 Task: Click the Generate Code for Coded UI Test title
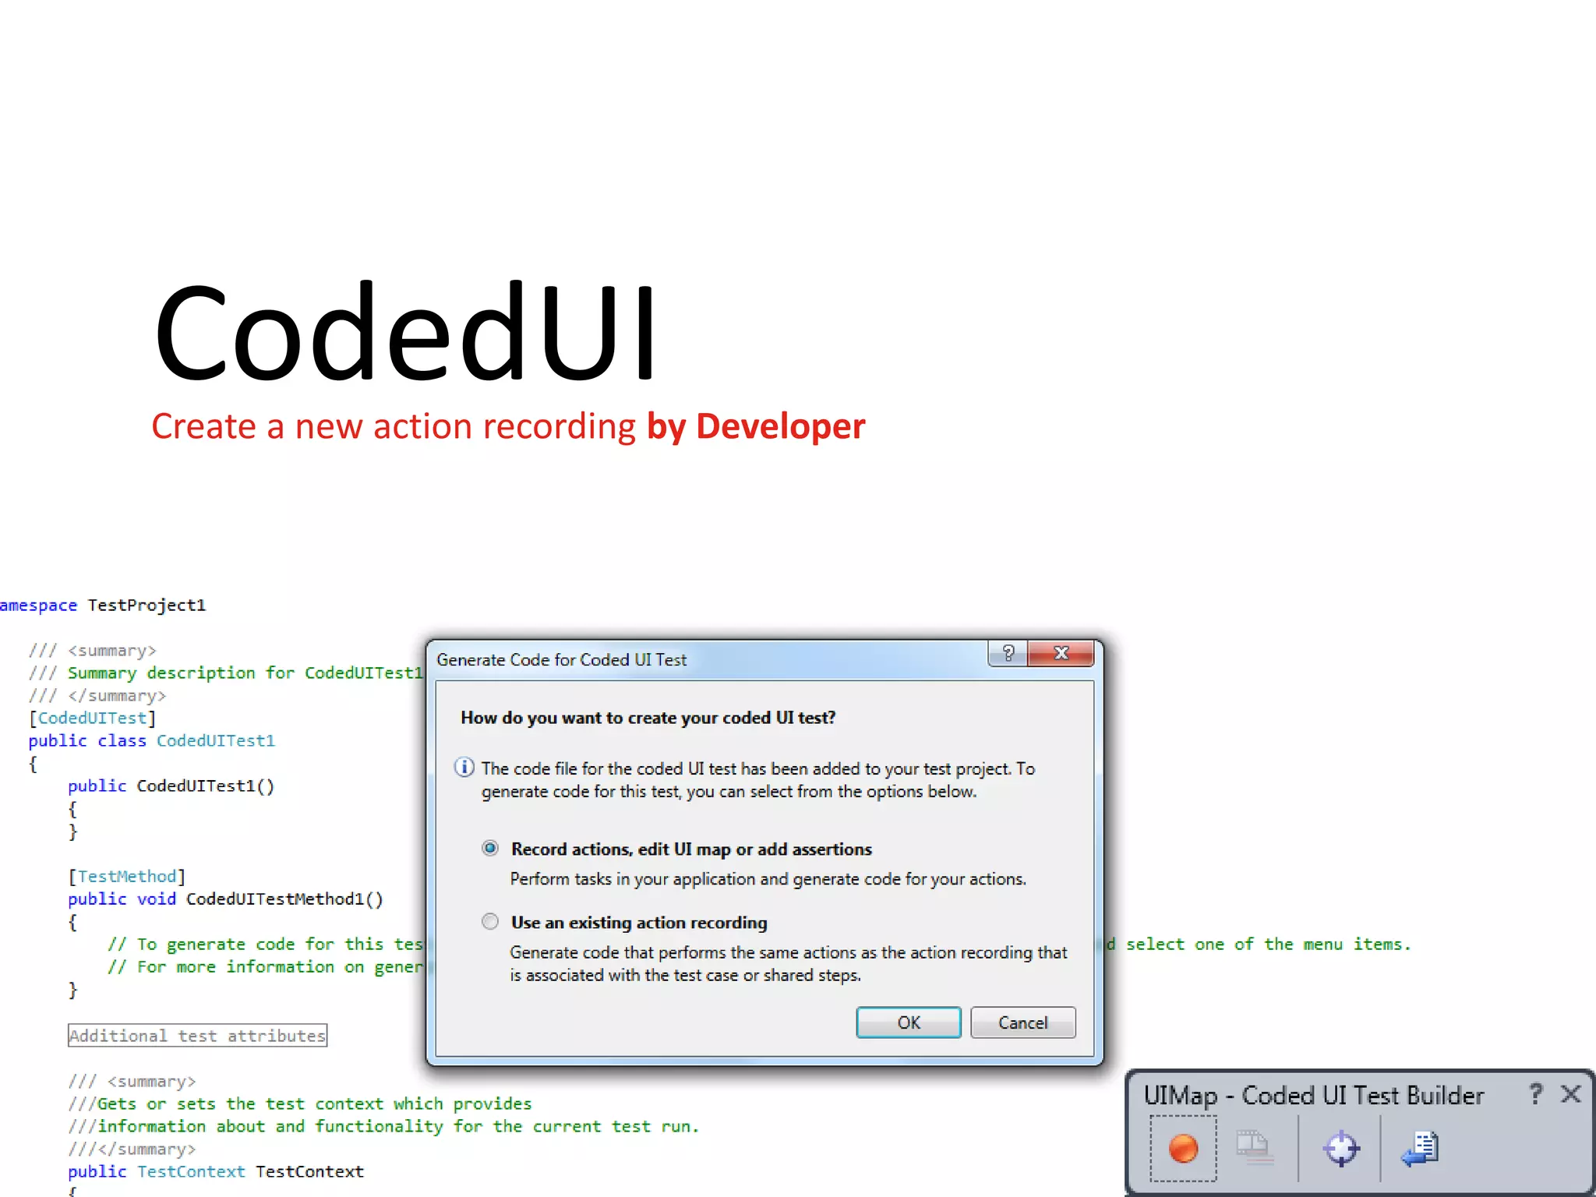[561, 659]
